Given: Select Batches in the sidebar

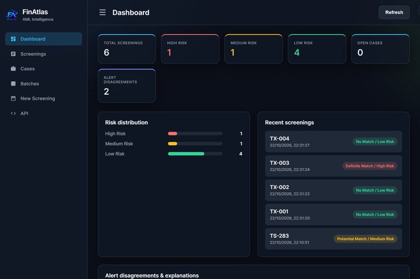Looking at the screenshot, I should (x=44, y=84).
